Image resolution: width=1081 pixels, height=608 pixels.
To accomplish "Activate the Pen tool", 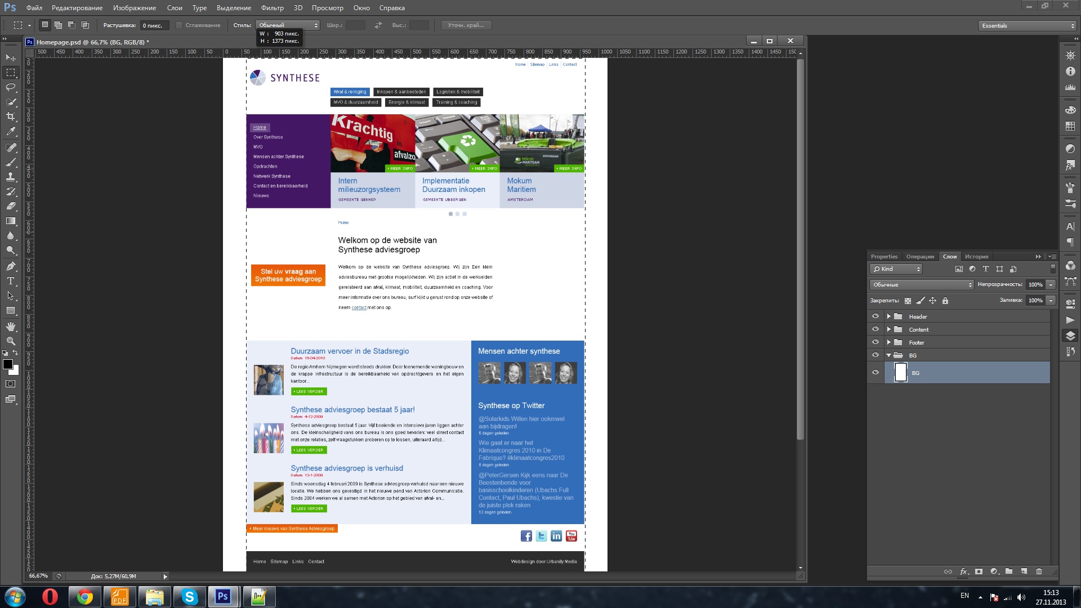I will click(11, 266).
